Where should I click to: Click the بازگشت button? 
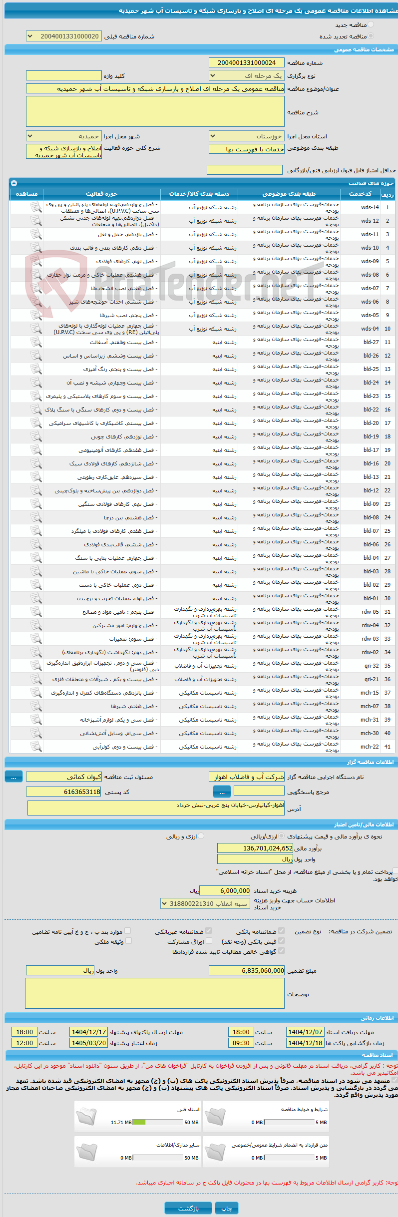pyautogui.click(x=188, y=1208)
